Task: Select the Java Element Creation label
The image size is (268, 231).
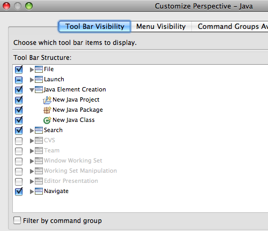Action: coord(75,89)
